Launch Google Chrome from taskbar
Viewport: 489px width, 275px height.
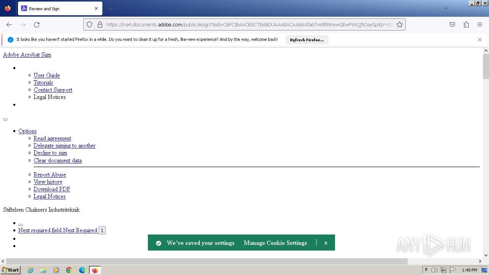[69, 270]
